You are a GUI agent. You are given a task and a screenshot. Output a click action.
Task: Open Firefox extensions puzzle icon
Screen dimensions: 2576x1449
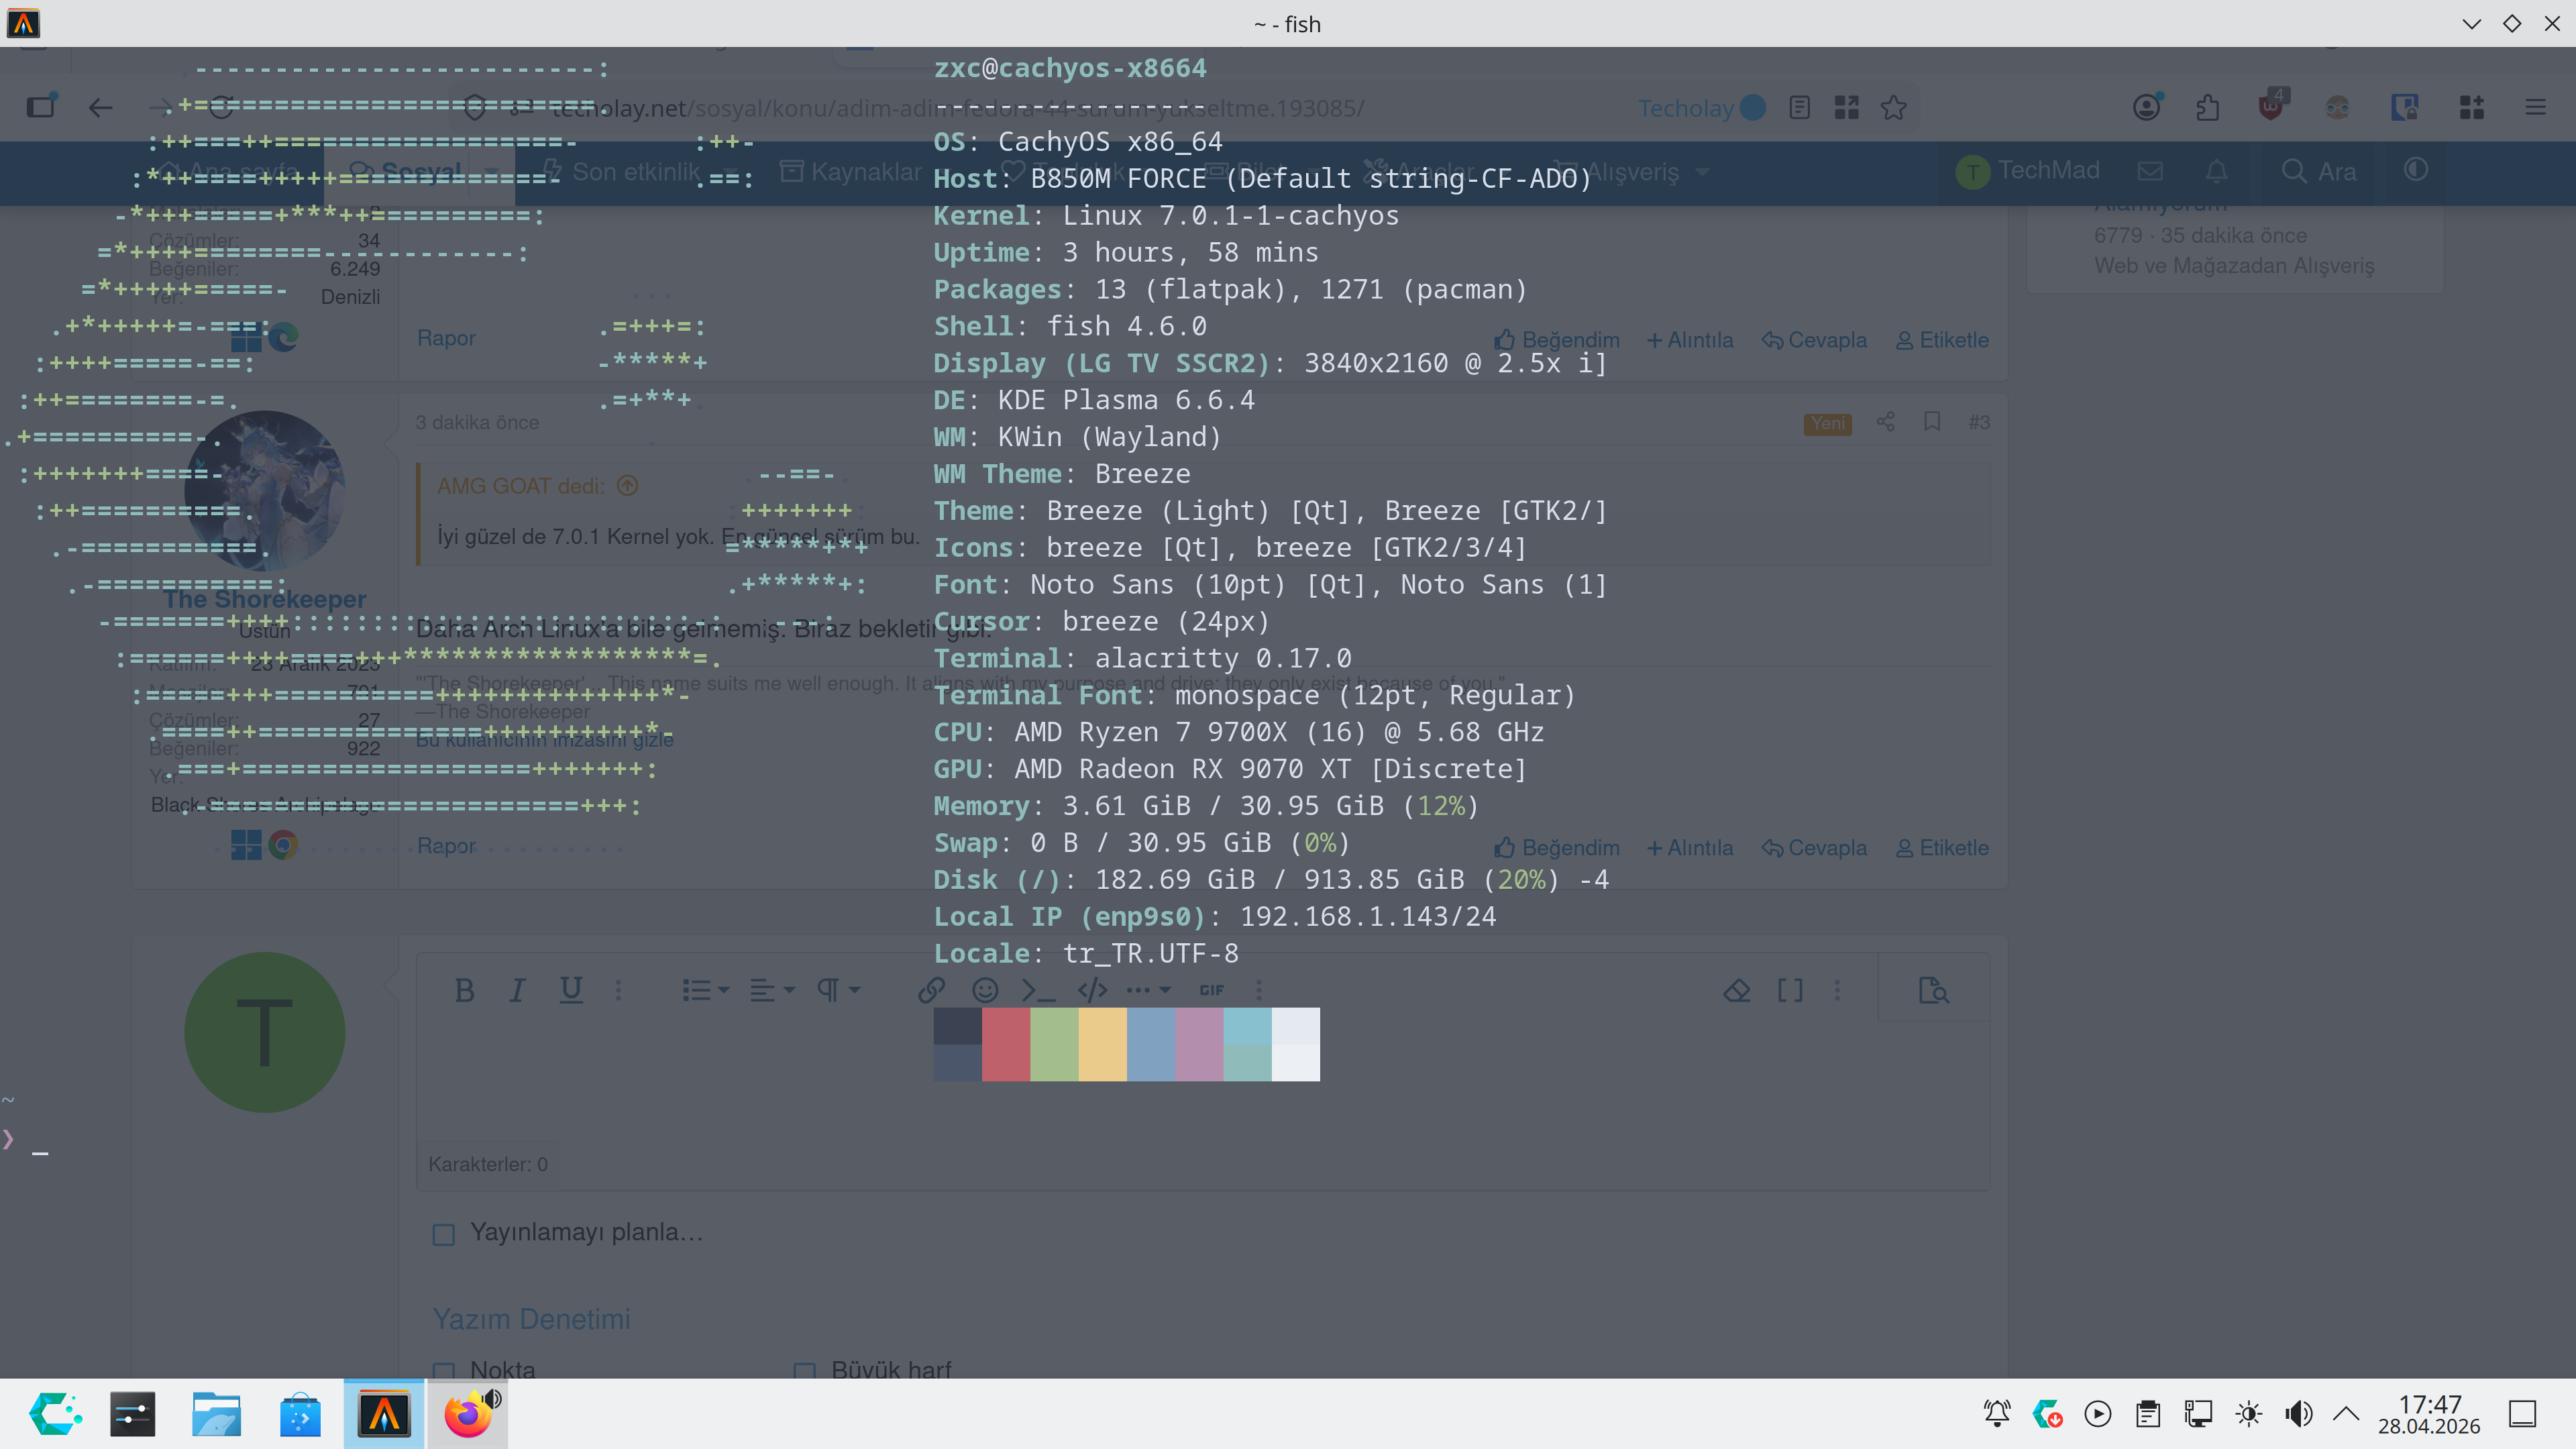[x=2208, y=107]
